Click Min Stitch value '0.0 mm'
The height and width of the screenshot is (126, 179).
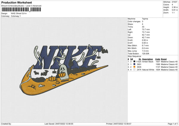click(145, 48)
